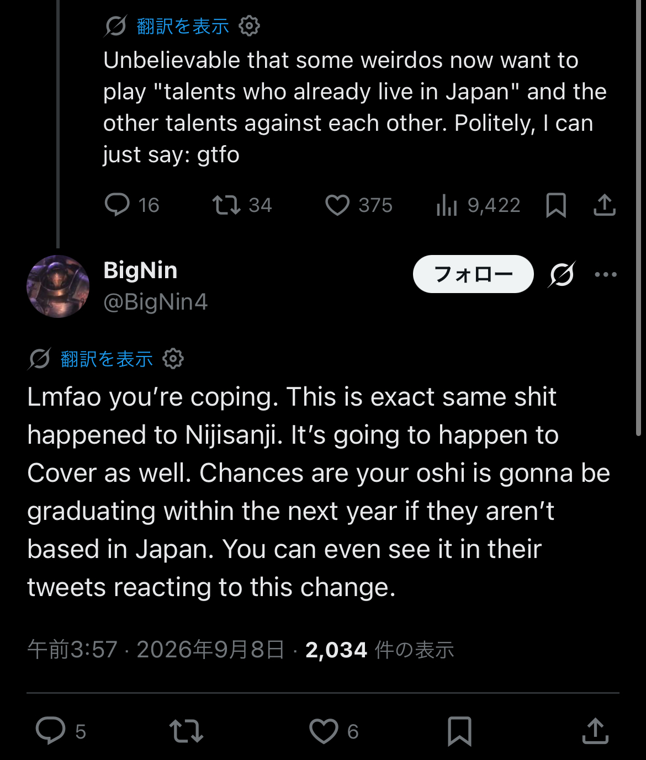Open Grok icon beside the フォロー button

pos(562,274)
